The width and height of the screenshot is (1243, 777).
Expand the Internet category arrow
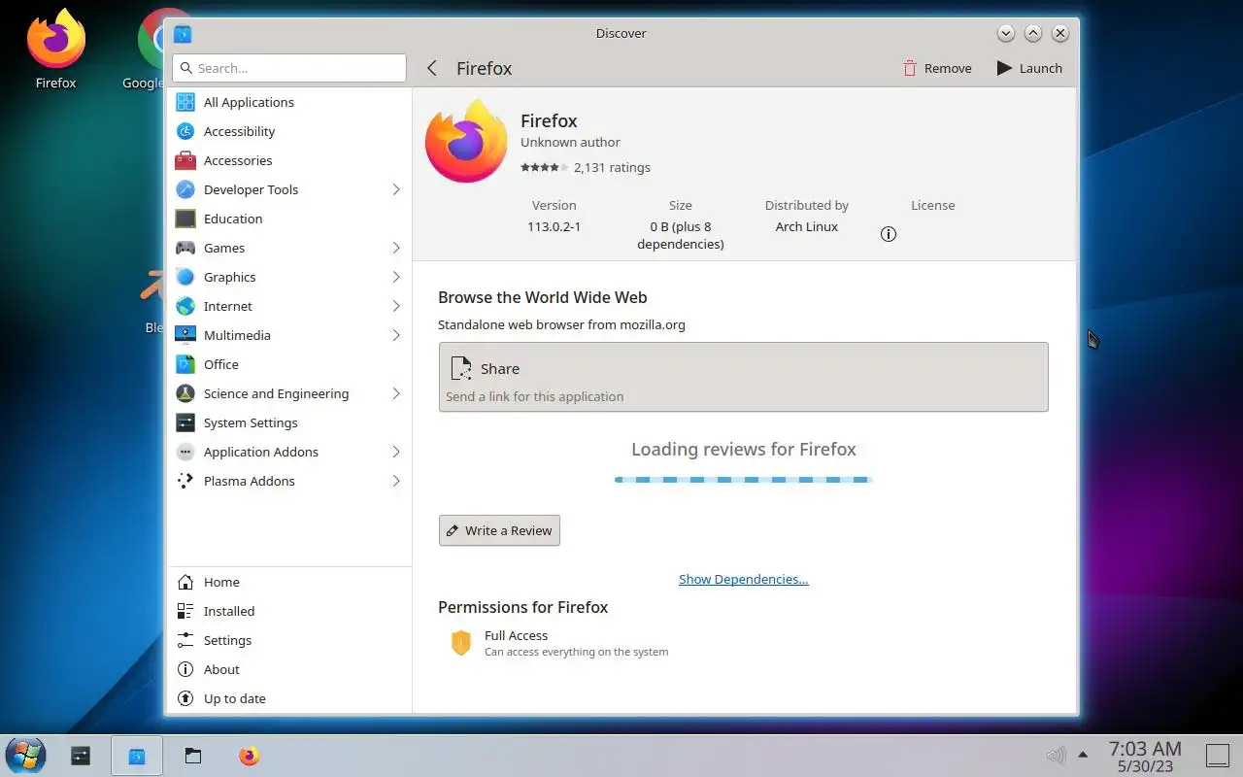(x=396, y=306)
